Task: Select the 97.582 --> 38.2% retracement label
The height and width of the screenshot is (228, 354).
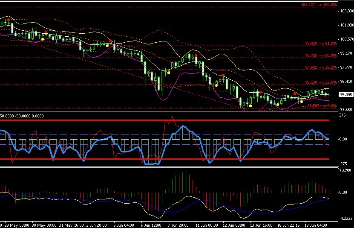Action: (x=321, y=67)
